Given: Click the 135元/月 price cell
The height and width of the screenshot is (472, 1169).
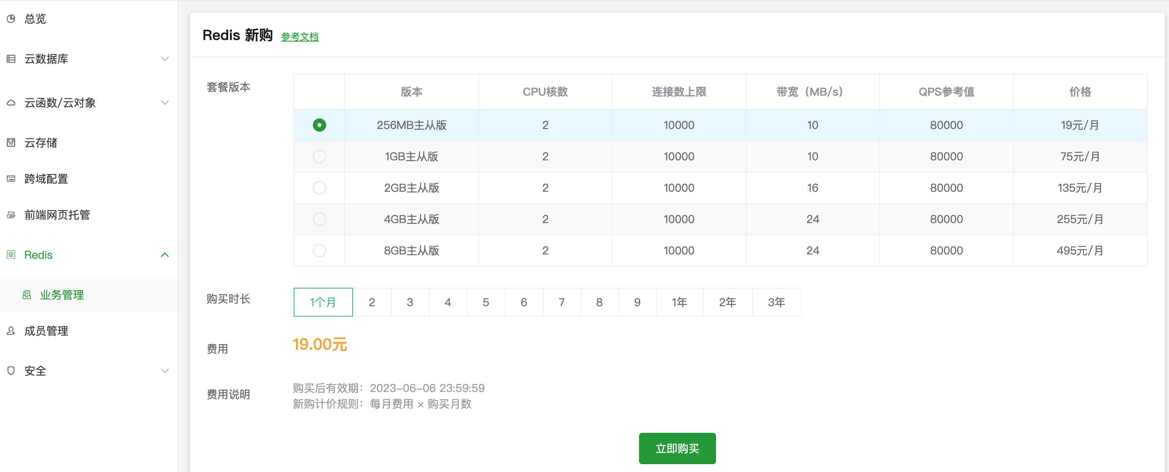Looking at the screenshot, I should pyautogui.click(x=1080, y=187).
